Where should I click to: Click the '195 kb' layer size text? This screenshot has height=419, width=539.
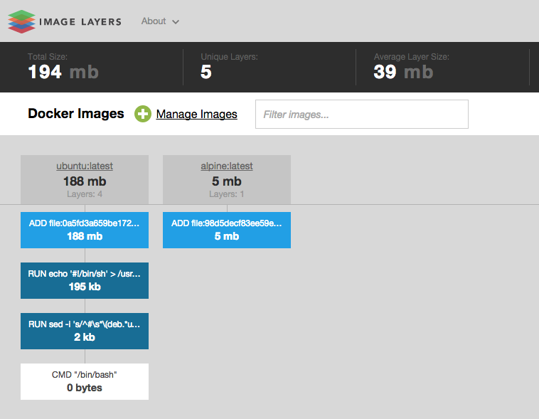click(x=85, y=287)
